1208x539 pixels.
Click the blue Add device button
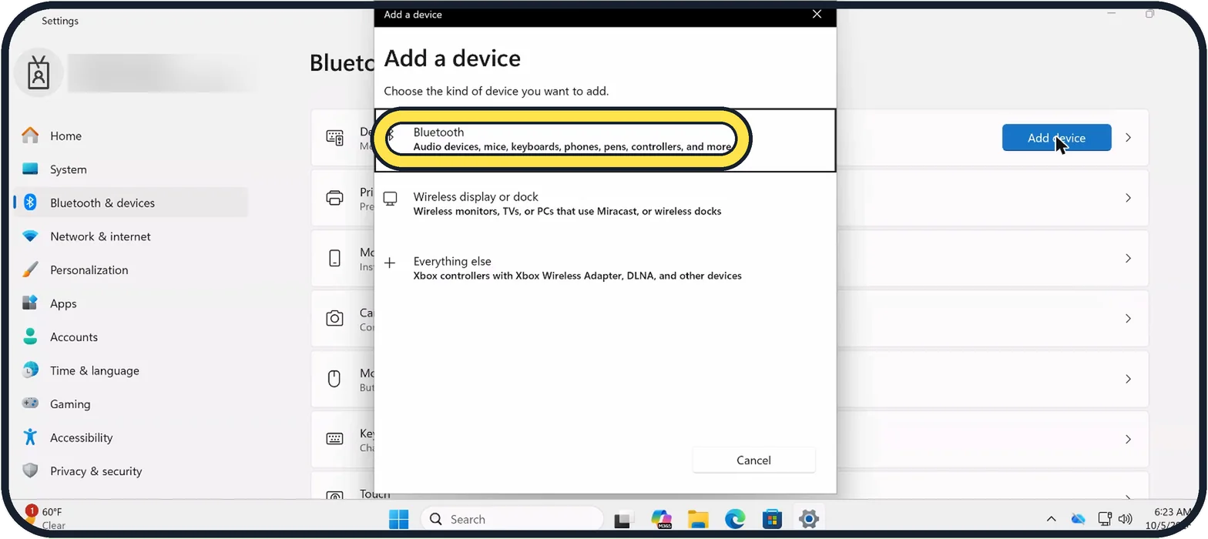[x=1056, y=138]
